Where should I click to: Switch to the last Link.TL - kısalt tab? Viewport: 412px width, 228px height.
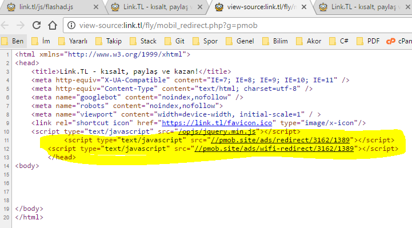(364, 7)
